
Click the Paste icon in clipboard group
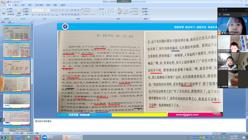tap(3, 12)
